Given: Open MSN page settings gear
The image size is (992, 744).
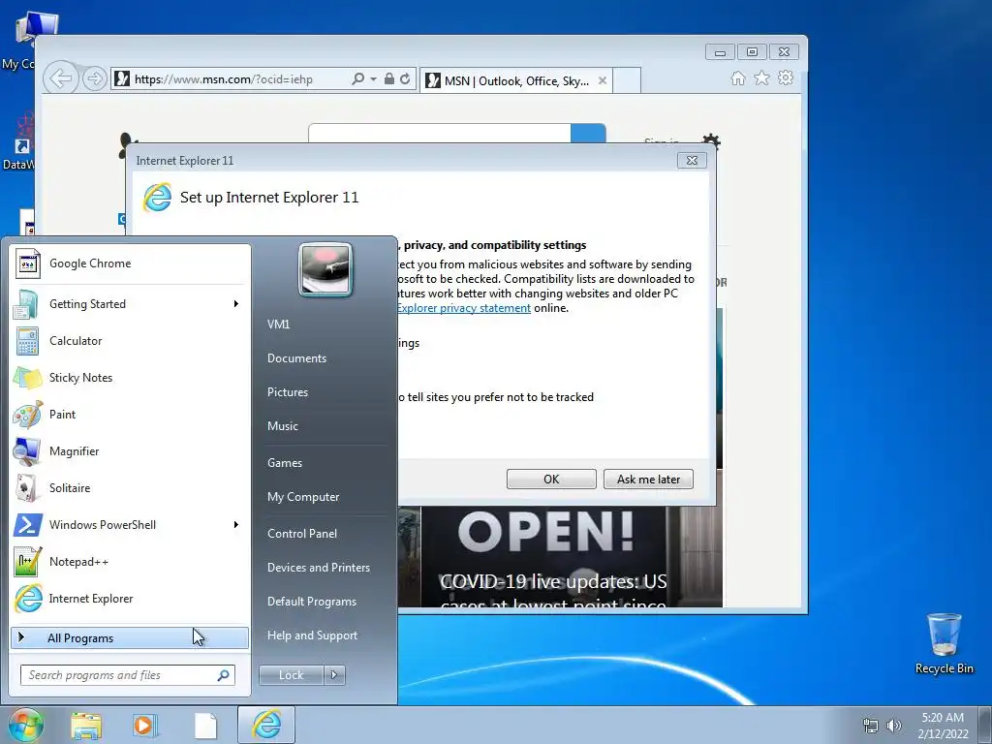Looking at the screenshot, I should coord(711,139).
